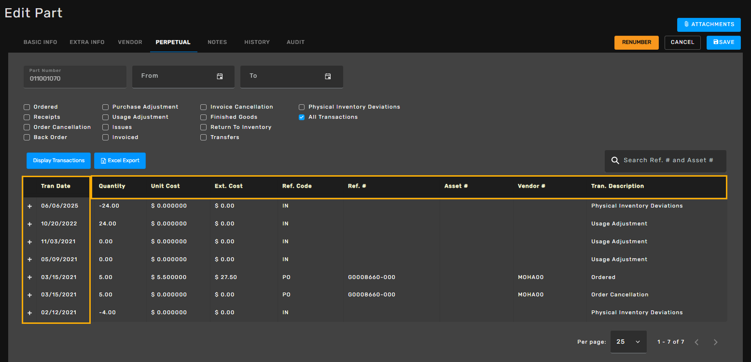Open the History tab
This screenshot has width=751, height=362.
257,42
